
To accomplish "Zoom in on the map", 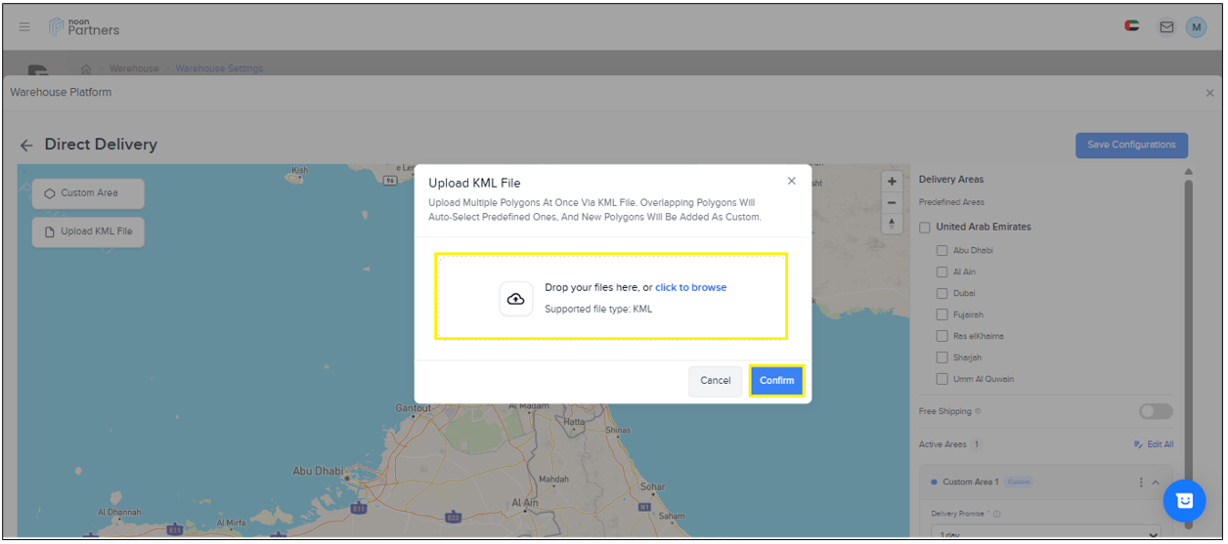I will click(x=892, y=182).
